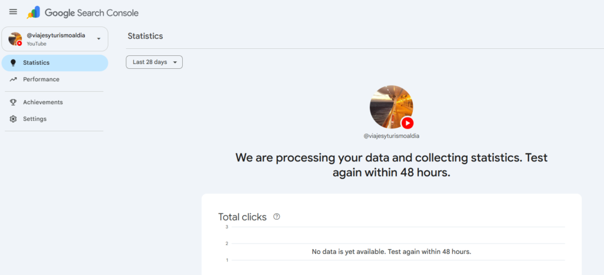604x275 pixels.
Task: Click the arrow on the Last 28 days selector
Action: [x=175, y=62]
